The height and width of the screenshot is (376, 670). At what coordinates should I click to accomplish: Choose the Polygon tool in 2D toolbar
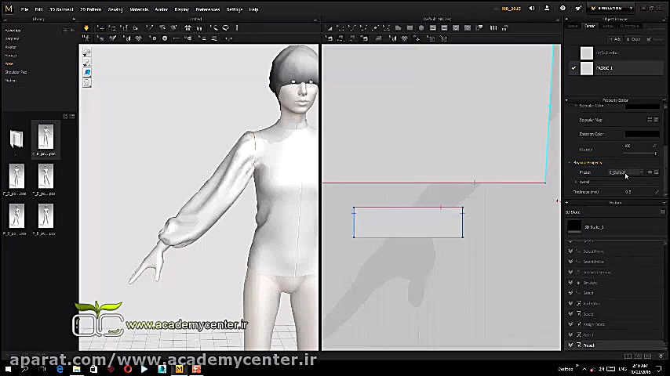pos(399,28)
